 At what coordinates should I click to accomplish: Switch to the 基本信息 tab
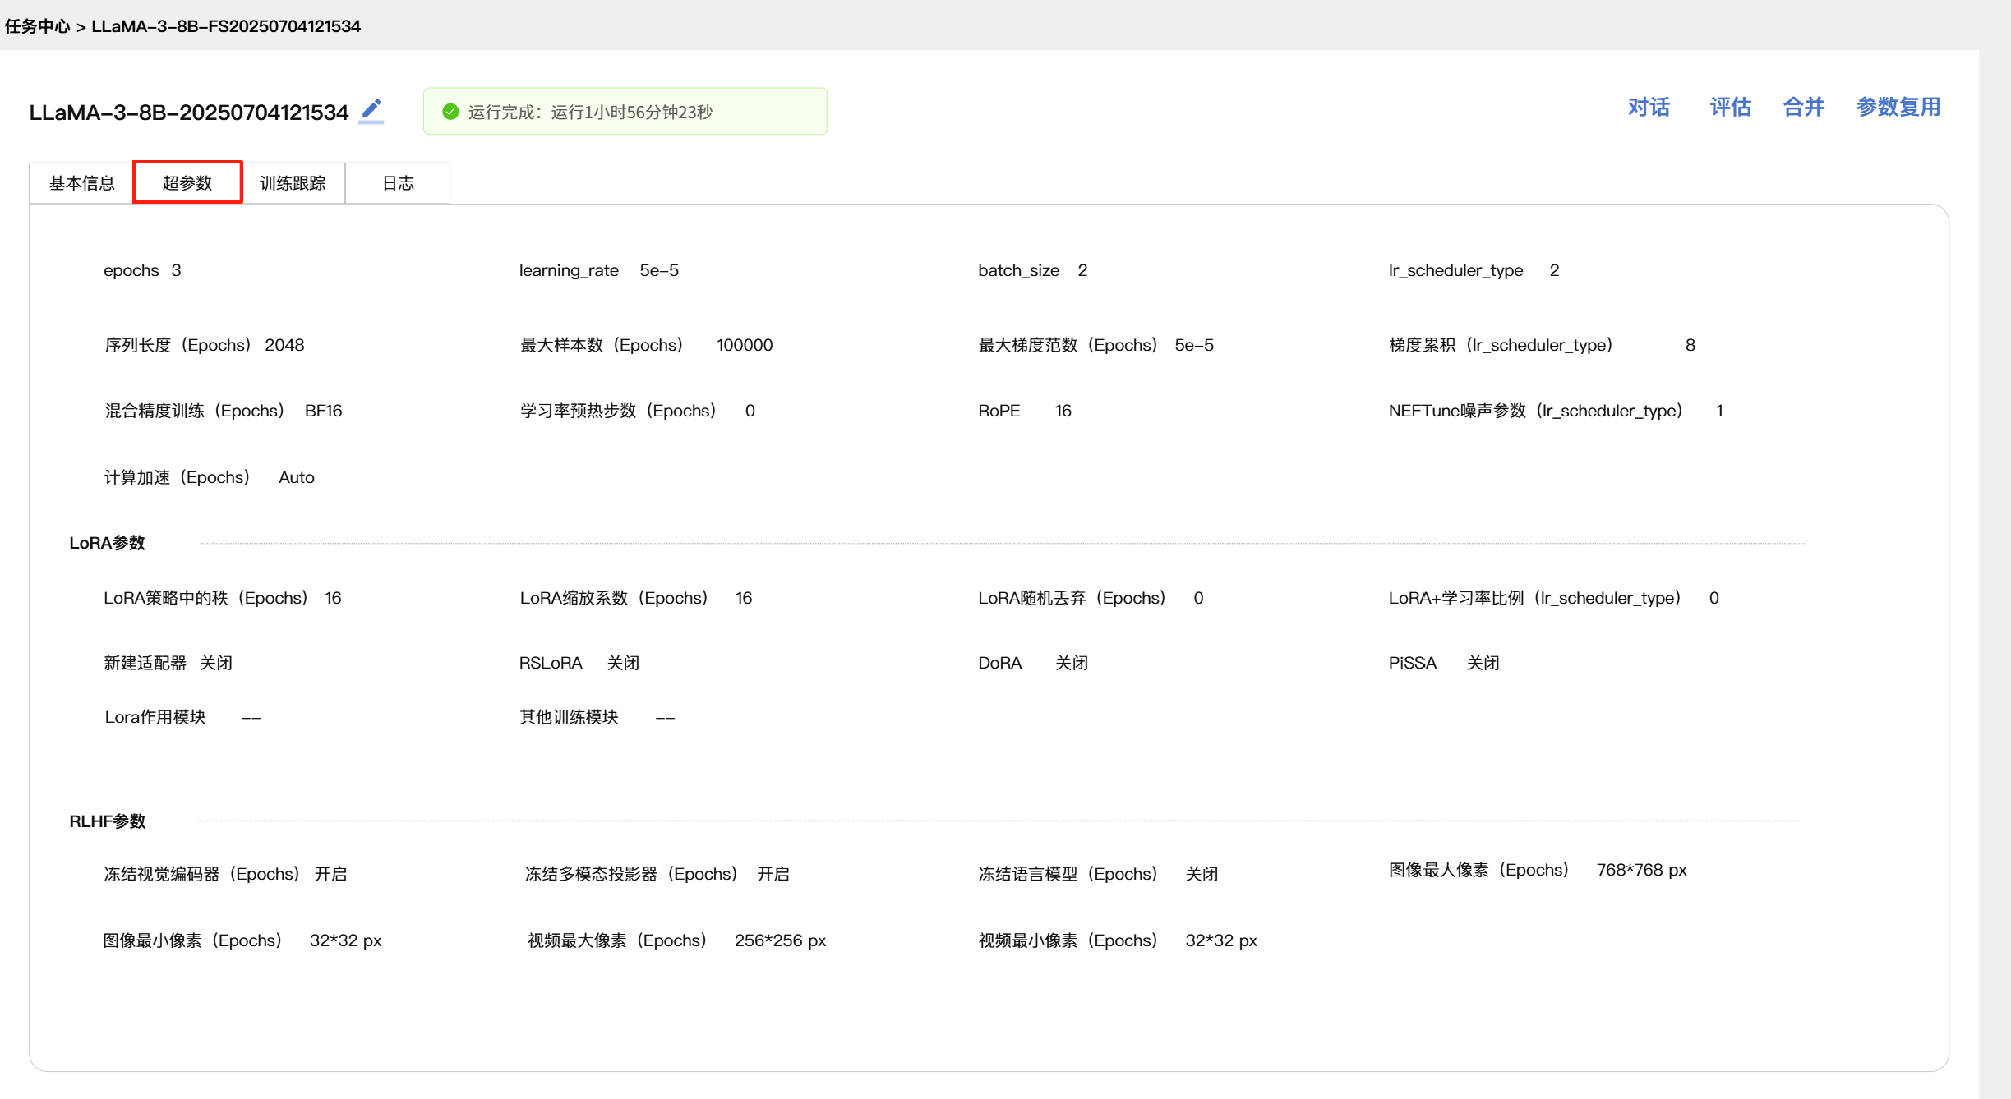point(81,183)
